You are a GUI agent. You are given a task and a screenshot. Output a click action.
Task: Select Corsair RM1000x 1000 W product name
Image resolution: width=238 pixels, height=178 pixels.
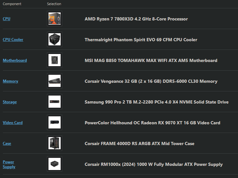click(x=153, y=164)
